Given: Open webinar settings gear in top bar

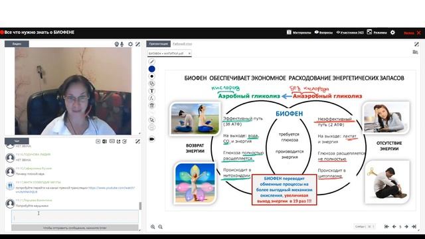Looking at the screenshot, I should click(x=392, y=33).
